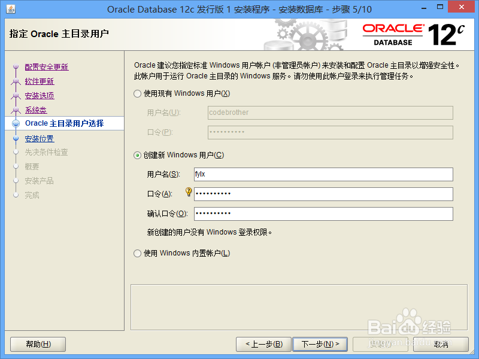The height and width of the screenshot is (359, 479).
Task: Select Oracle 主目录用户选择 step
Action: click(65, 123)
